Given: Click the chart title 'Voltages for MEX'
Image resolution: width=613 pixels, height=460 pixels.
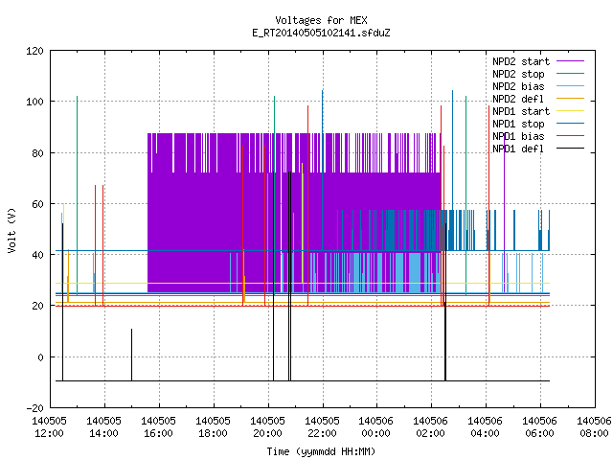Looking at the screenshot, I should pyautogui.click(x=321, y=20).
